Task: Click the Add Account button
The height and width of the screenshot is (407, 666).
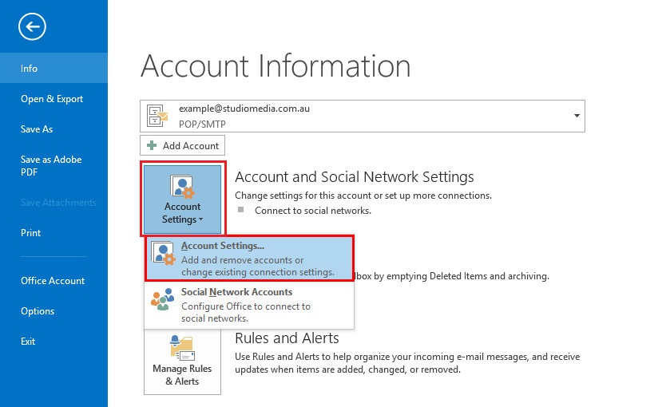Action: pos(182,145)
